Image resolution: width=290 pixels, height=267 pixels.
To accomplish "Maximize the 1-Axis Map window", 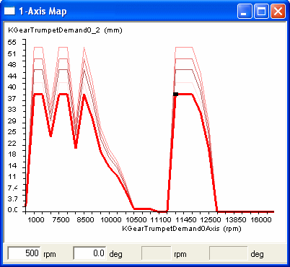I will [261, 12].
